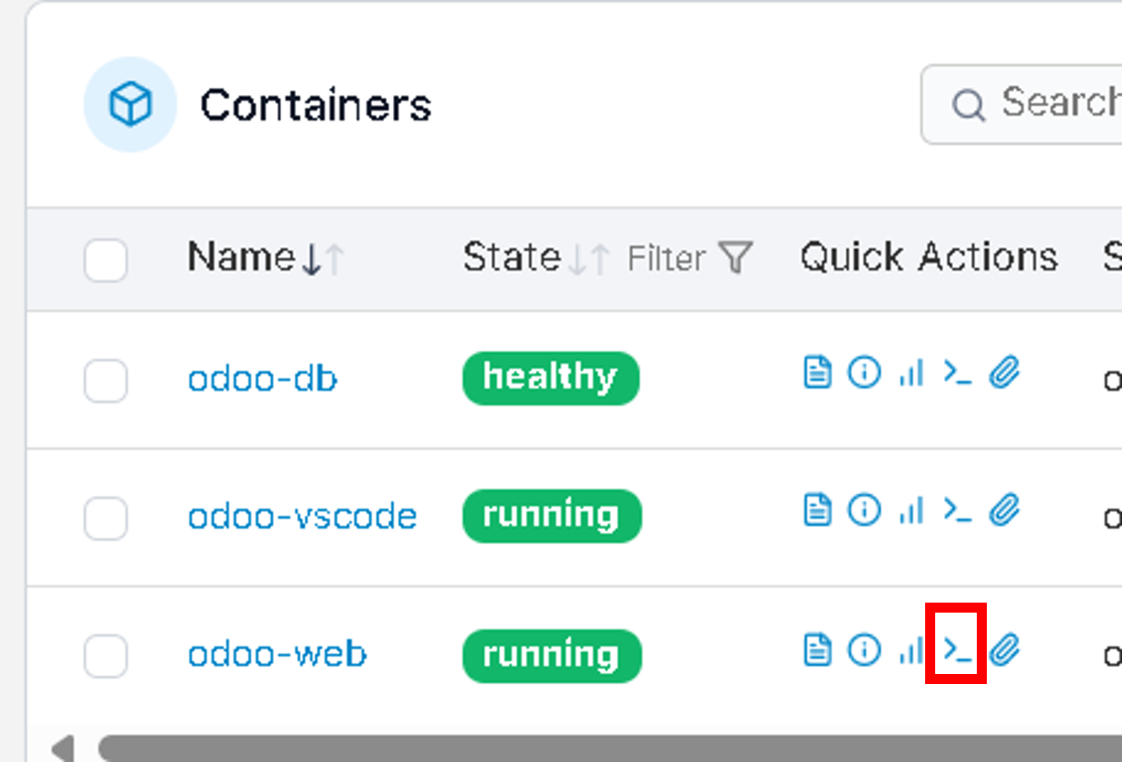Open logs for odoo-vscode container

point(817,510)
